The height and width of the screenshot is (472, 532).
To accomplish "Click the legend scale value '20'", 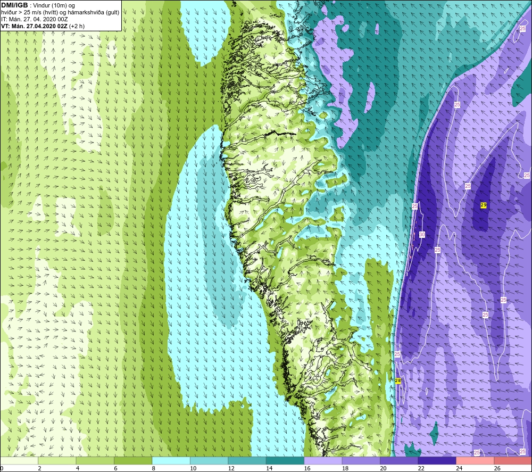I will coord(383,468).
